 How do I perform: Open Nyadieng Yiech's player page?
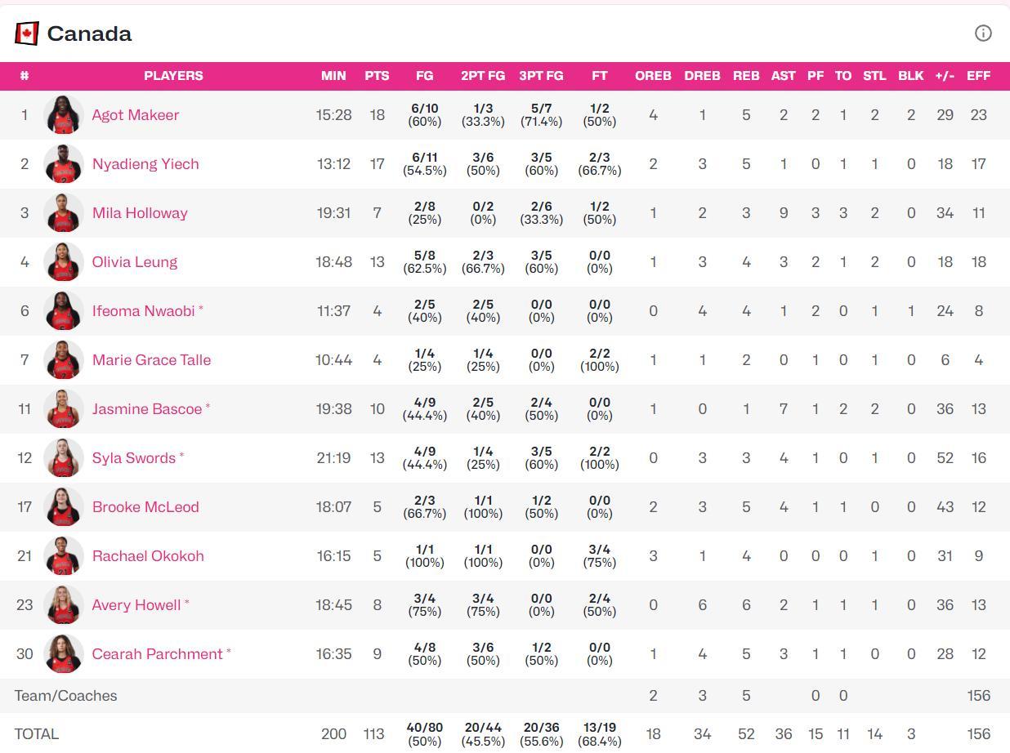pos(145,164)
